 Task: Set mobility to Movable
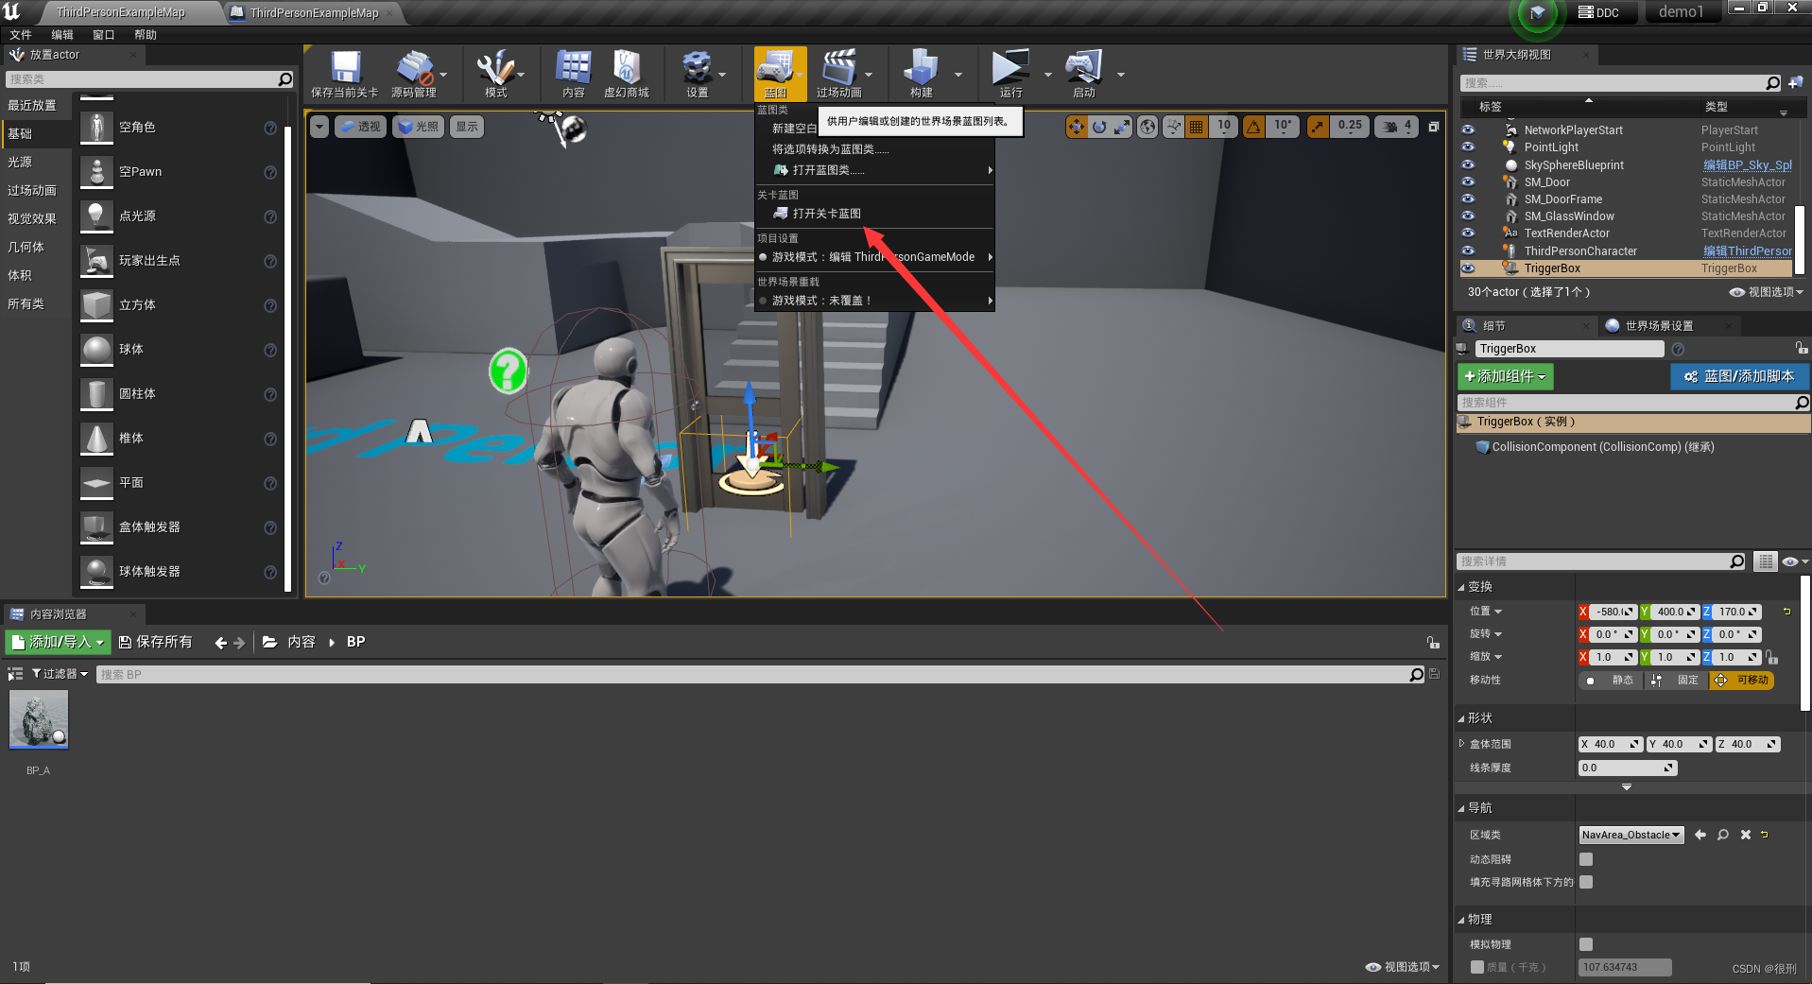click(x=1742, y=681)
